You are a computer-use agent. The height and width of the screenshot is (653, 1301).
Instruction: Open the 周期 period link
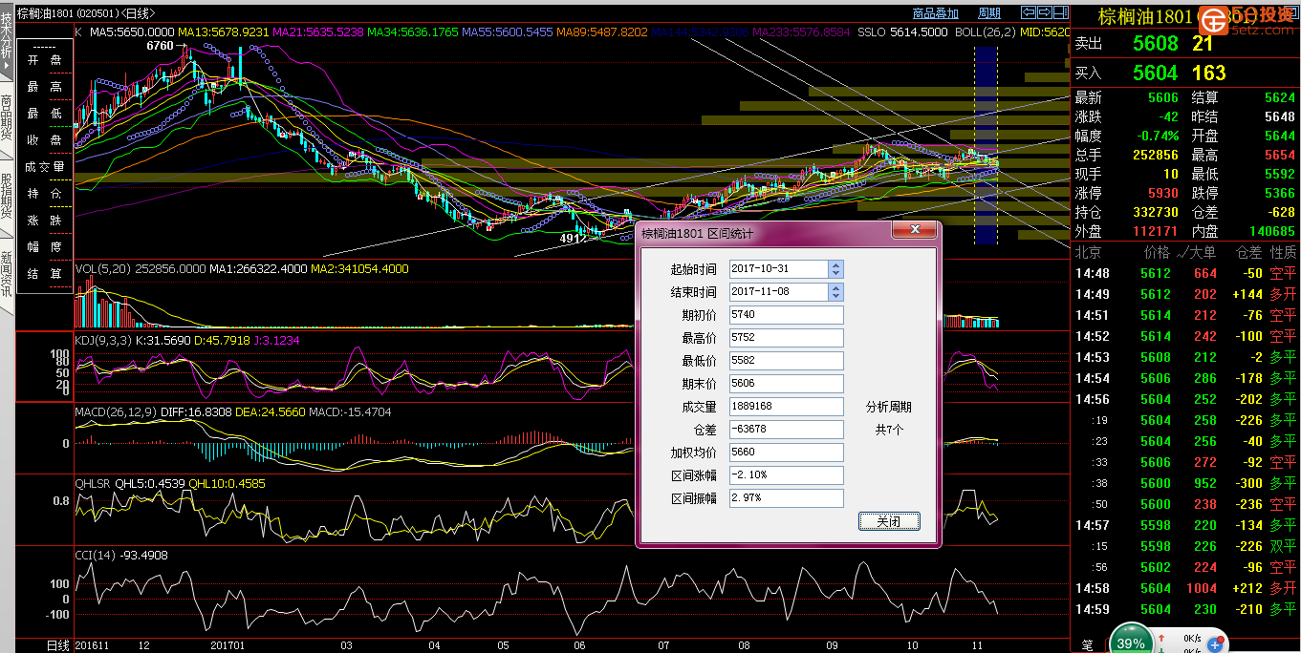click(x=989, y=13)
